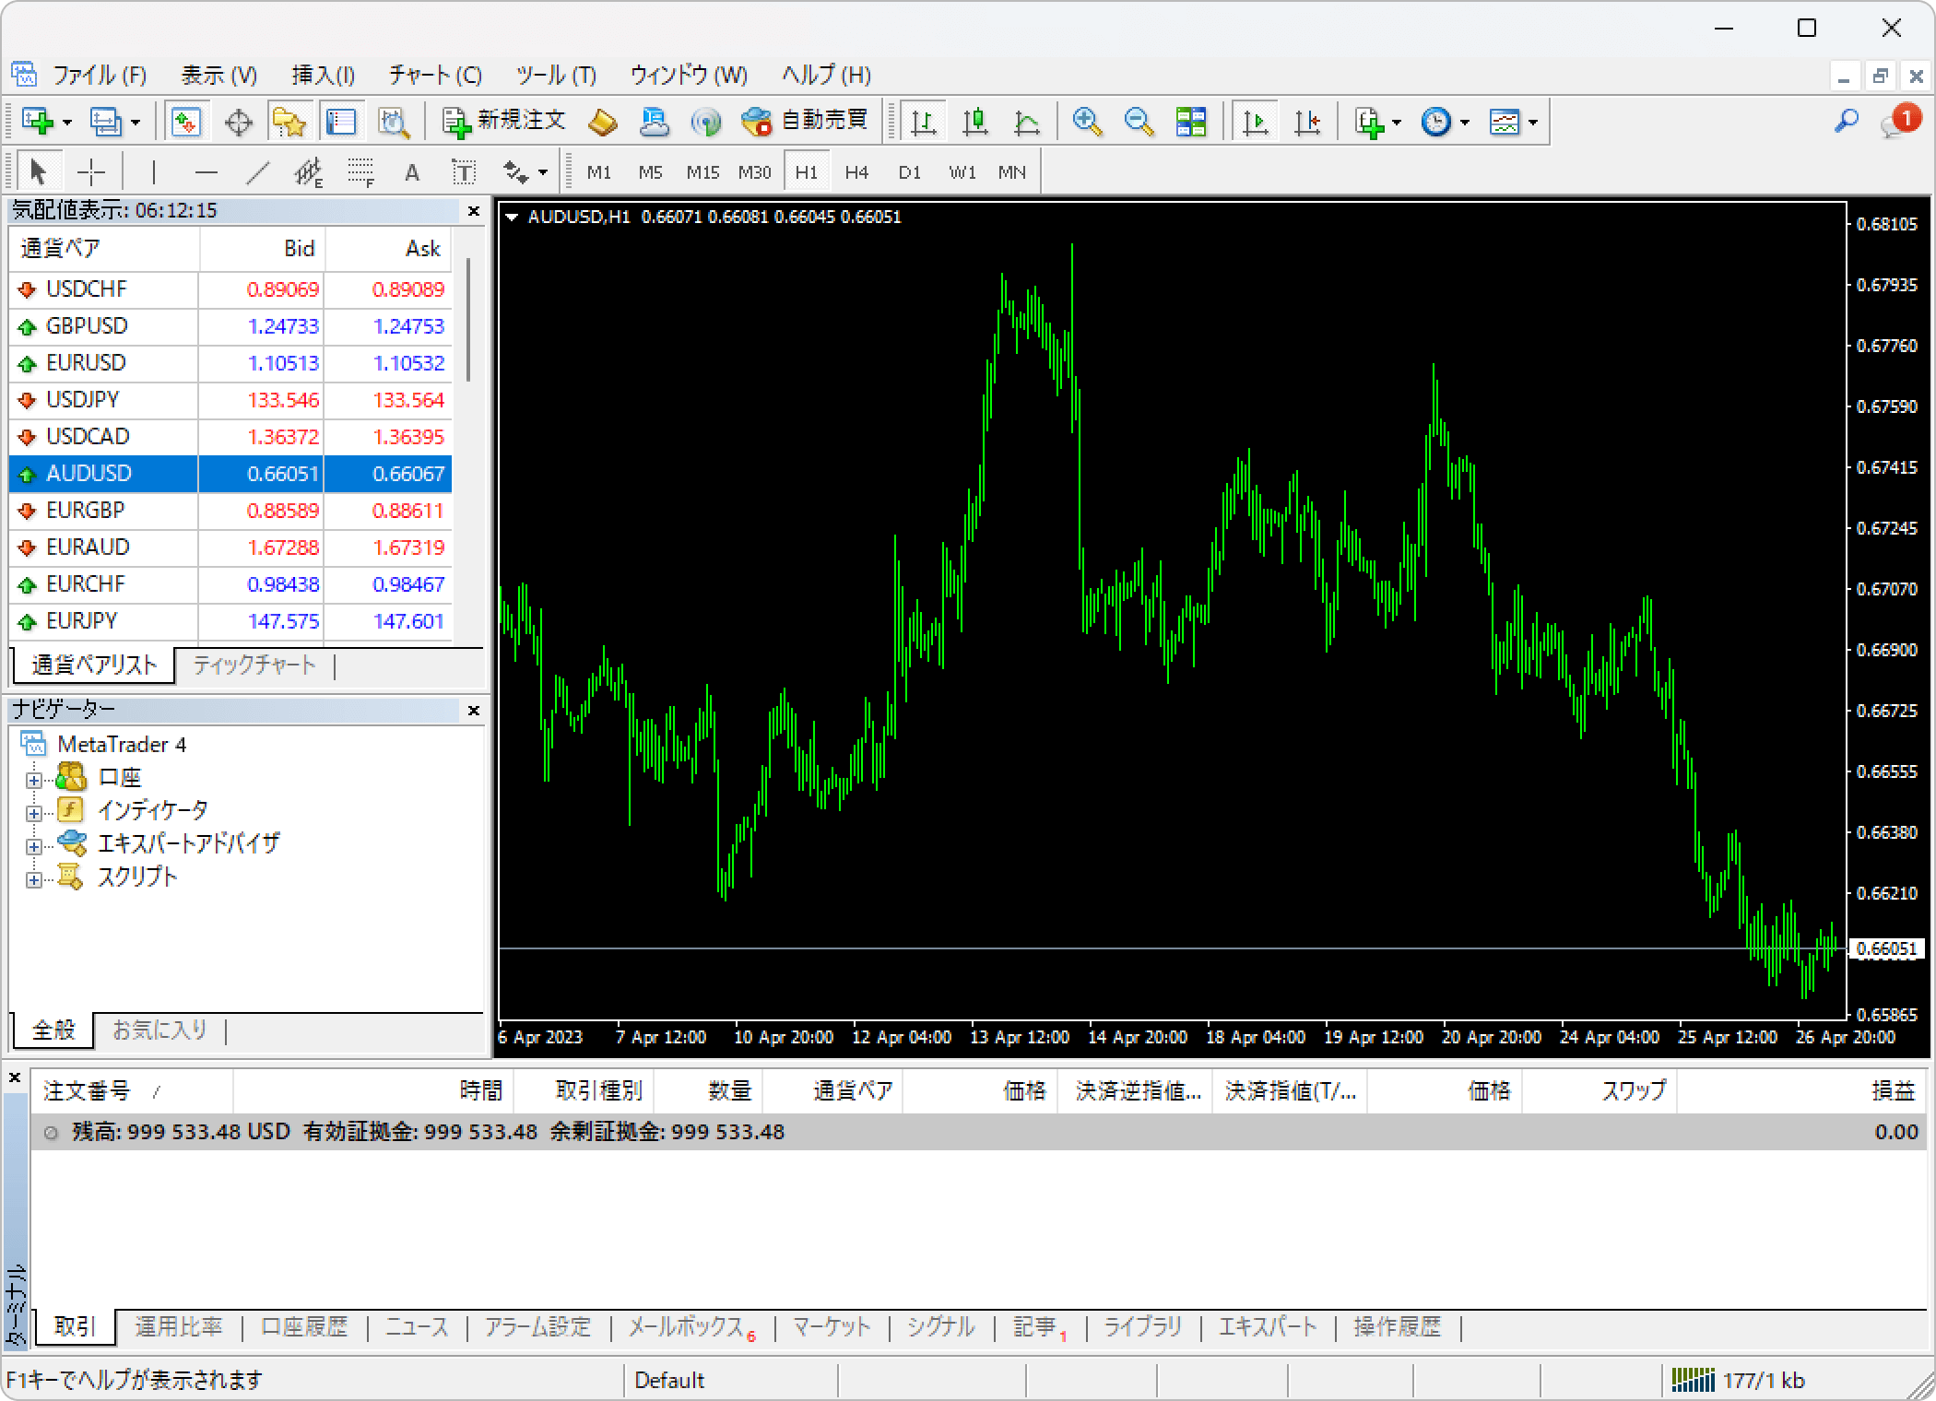
Task: Click the line draw tool icon
Action: tap(255, 171)
